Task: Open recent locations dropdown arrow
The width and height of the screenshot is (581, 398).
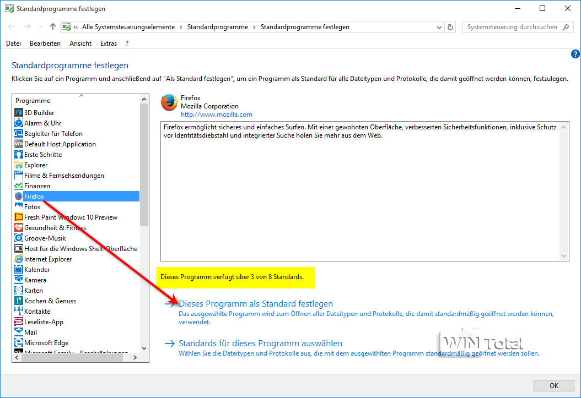Action: click(x=40, y=27)
